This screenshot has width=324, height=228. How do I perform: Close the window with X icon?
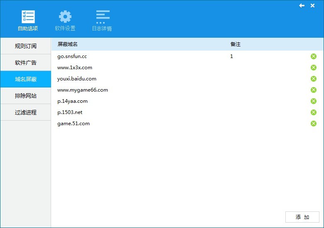[312, 5]
